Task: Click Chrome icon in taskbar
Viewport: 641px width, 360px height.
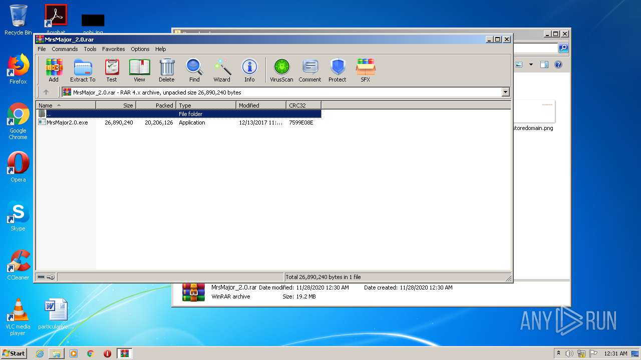Action: pyautogui.click(x=91, y=353)
